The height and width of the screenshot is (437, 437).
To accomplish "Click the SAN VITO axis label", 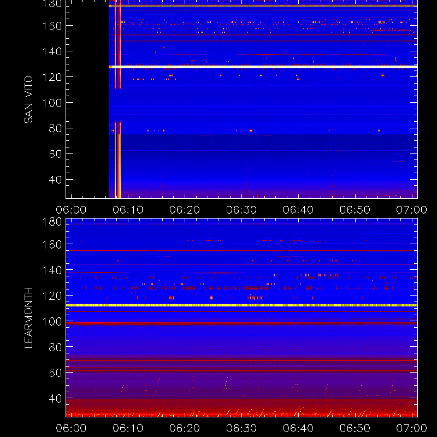I will click(28, 99).
